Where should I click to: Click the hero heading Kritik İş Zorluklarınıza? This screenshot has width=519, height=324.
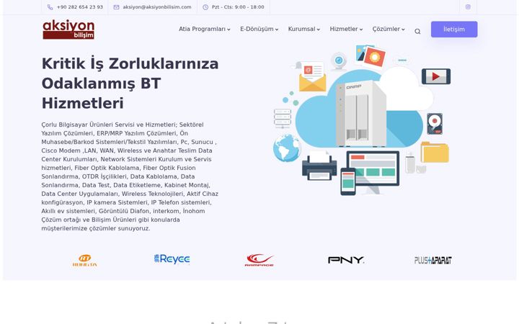(130, 83)
